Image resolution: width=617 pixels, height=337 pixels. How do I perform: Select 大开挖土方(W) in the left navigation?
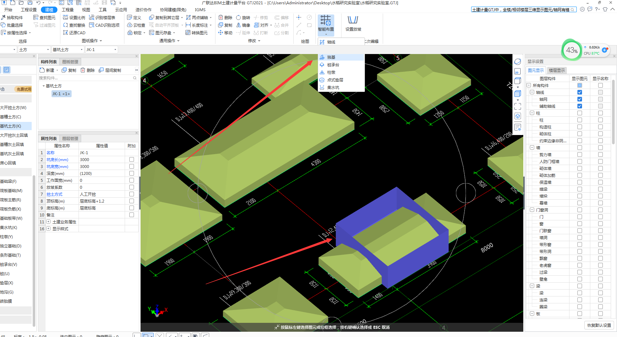point(13,108)
